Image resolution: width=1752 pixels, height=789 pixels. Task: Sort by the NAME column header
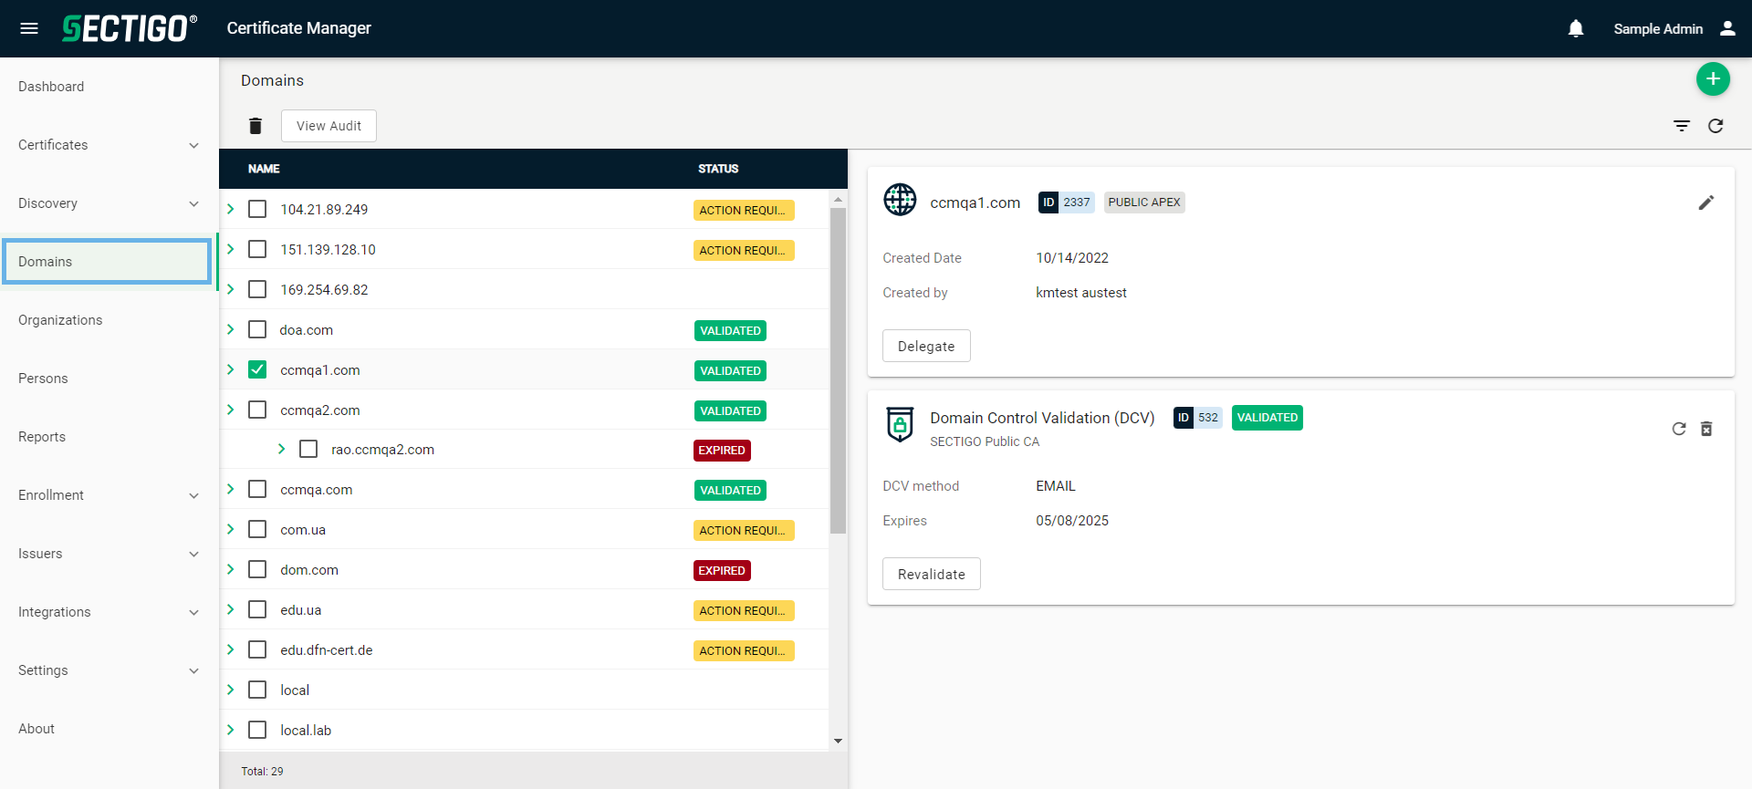264,169
